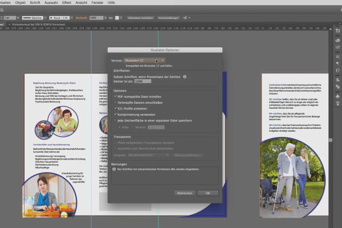
Task: Click the scroll-up arrow of vertical scrollbar
Action: pos(331,29)
